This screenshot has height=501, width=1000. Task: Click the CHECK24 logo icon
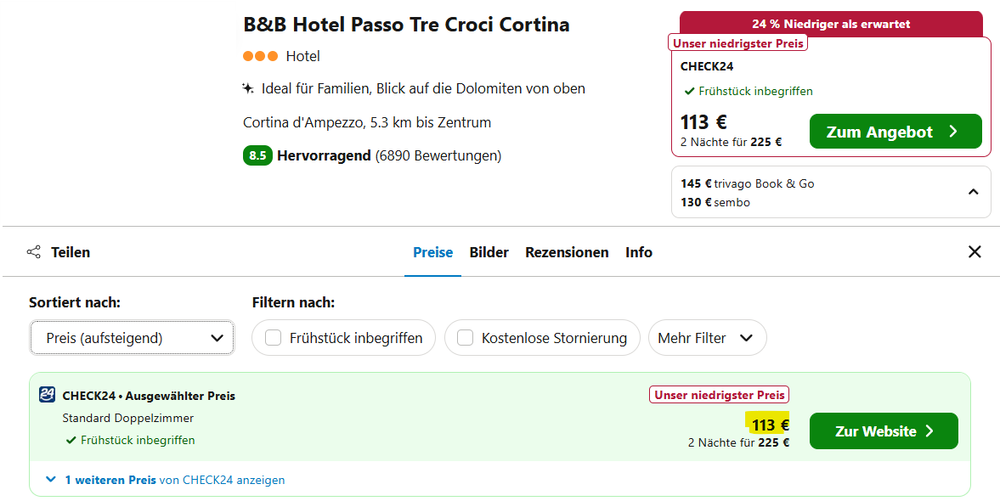coord(48,395)
